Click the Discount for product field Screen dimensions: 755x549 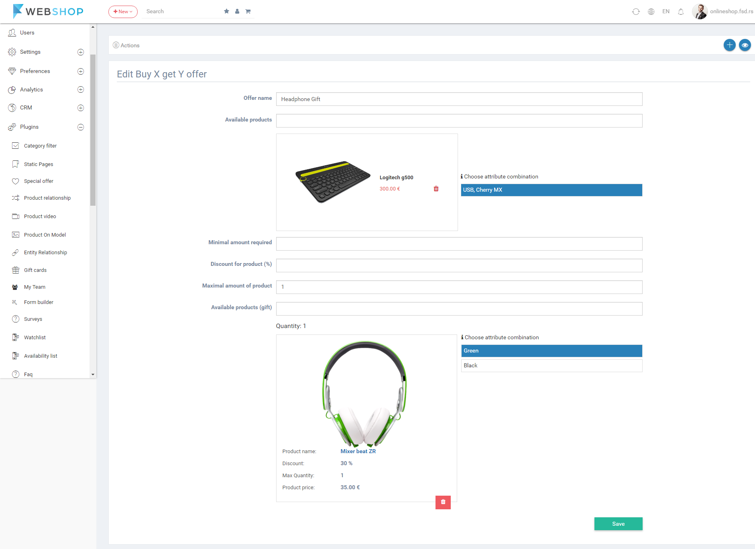(459, 265)
